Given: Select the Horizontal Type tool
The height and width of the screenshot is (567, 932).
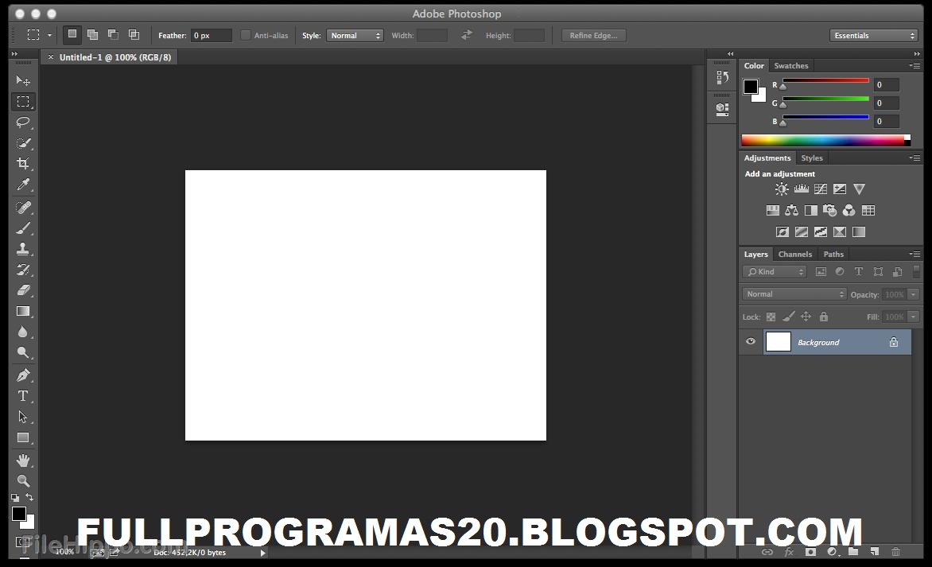Looking at the screenshot, I should (x=23, y=396).
